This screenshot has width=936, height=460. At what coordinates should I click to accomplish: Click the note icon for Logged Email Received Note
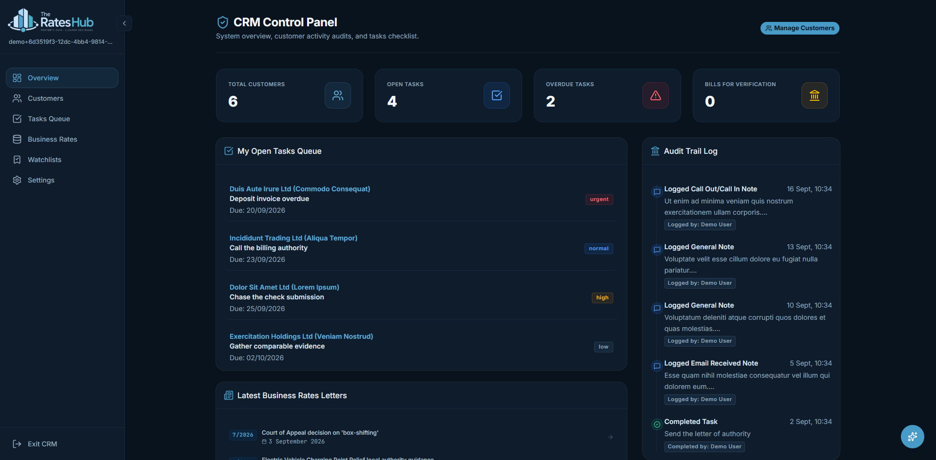pos(657,366)
